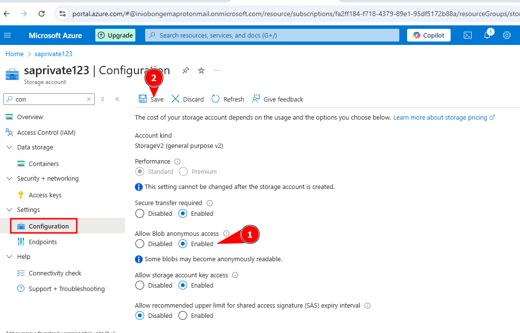This screenshot has width=520, height=333.
Task: Open the Azure portal hamburger menu
Action: [7, 35]
